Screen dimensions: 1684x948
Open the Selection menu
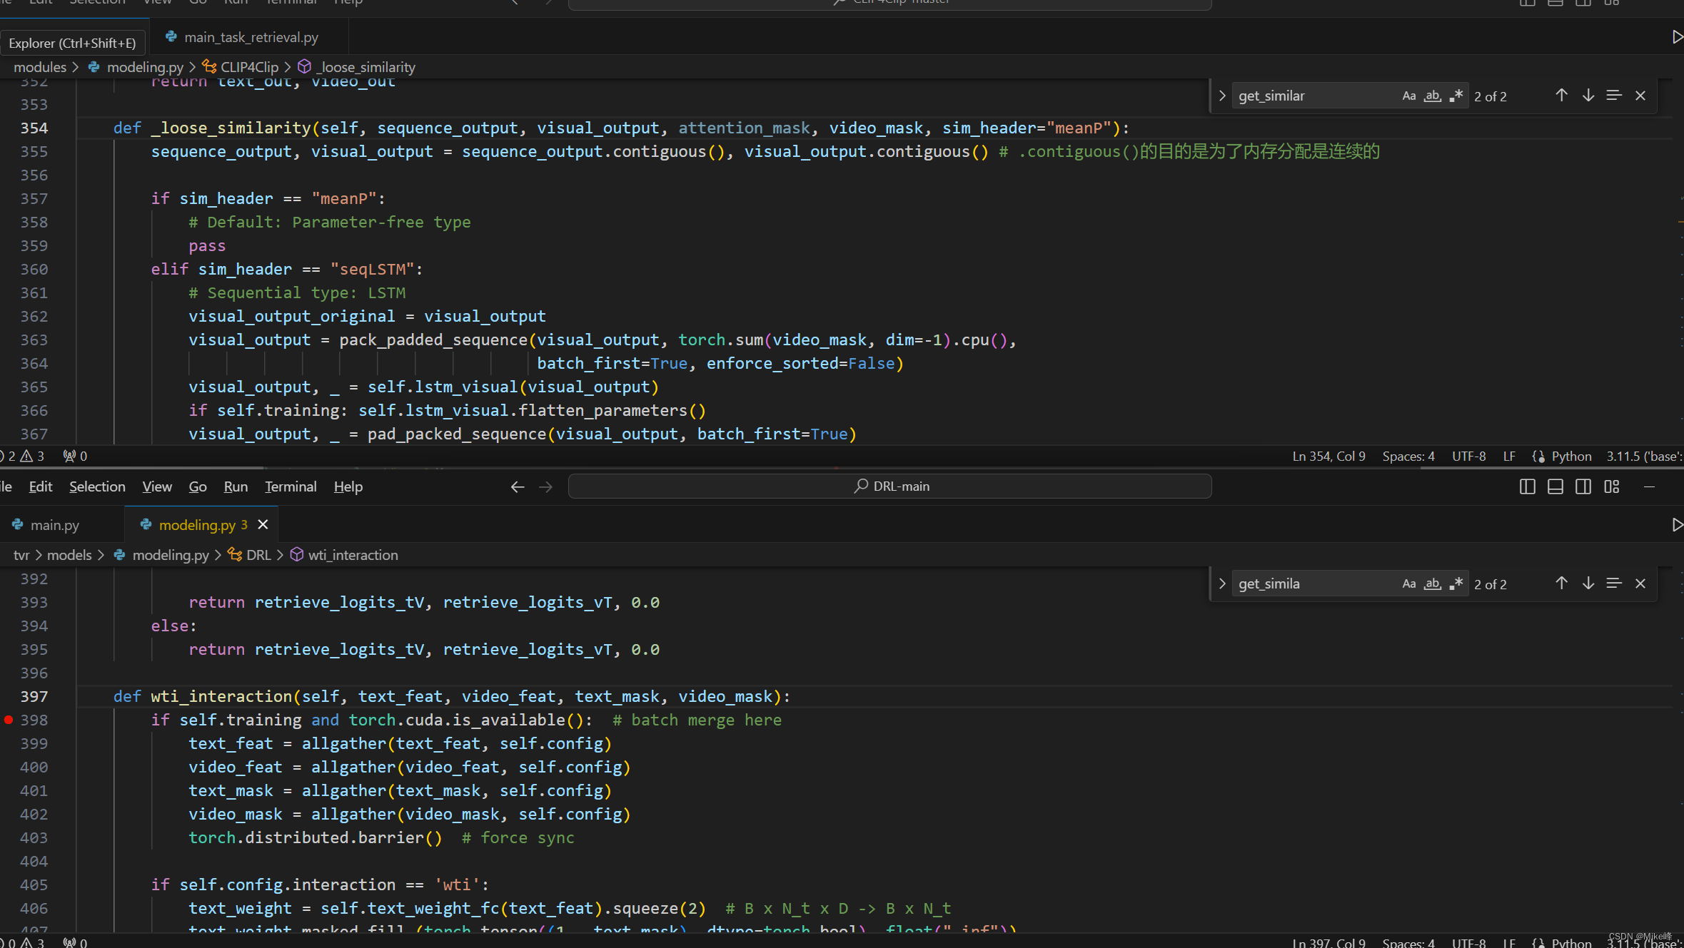pyautogui.click(x=97, y=486)
